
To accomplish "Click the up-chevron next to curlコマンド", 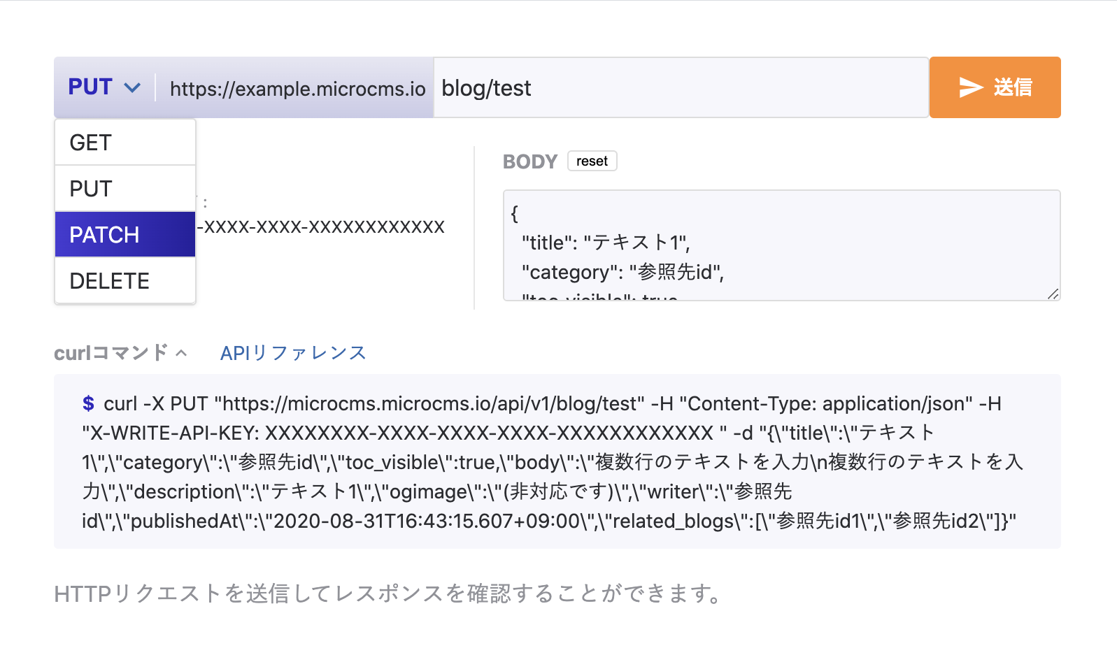I will [182, 353].
